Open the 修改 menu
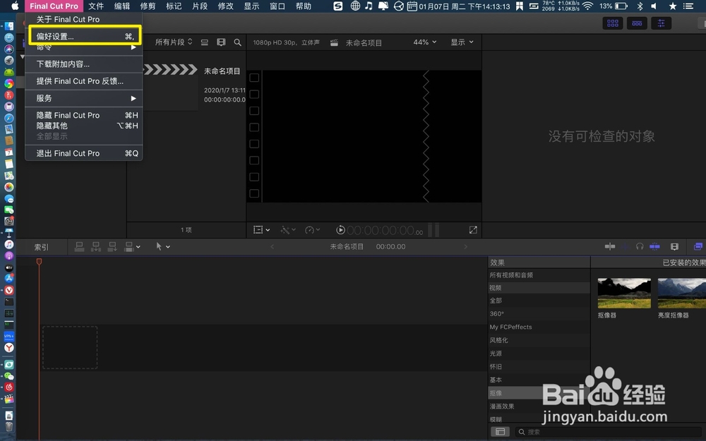The width and height of the screenshot is (706, 441). [226, 6]
